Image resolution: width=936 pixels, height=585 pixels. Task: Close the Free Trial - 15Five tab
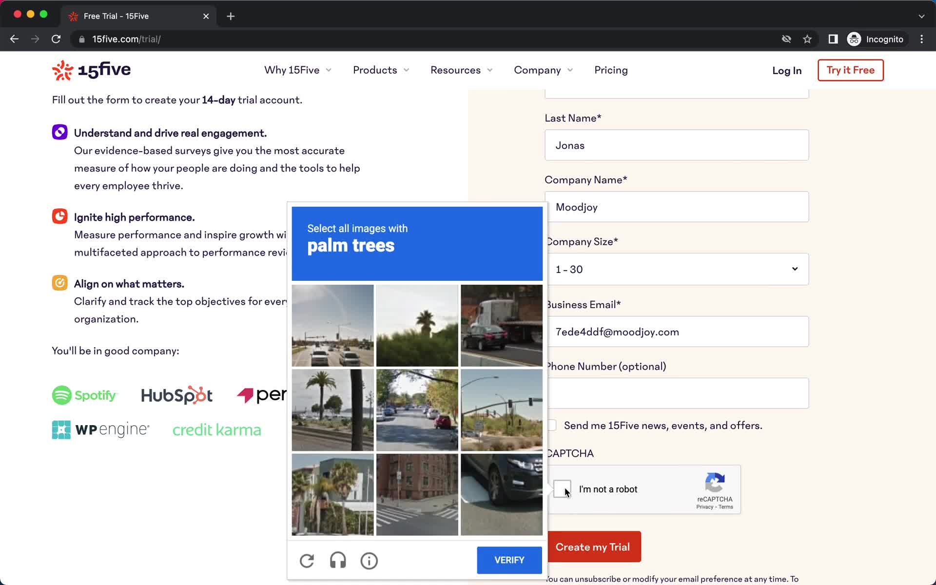coord(206,16)
